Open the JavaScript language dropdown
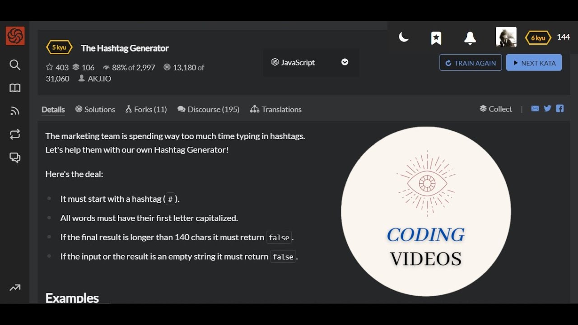 (x=310, y=62)
